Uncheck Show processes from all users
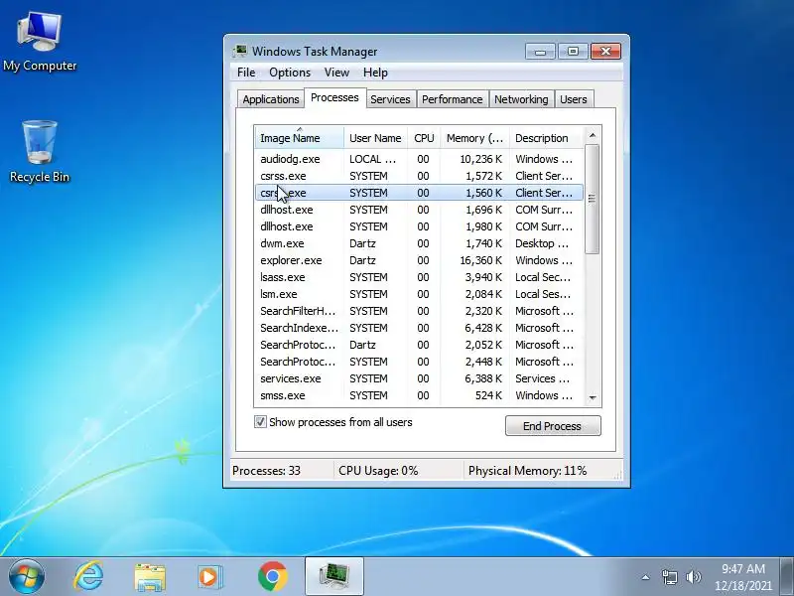Viewport: 794px width, 596px height. (260, 421)
